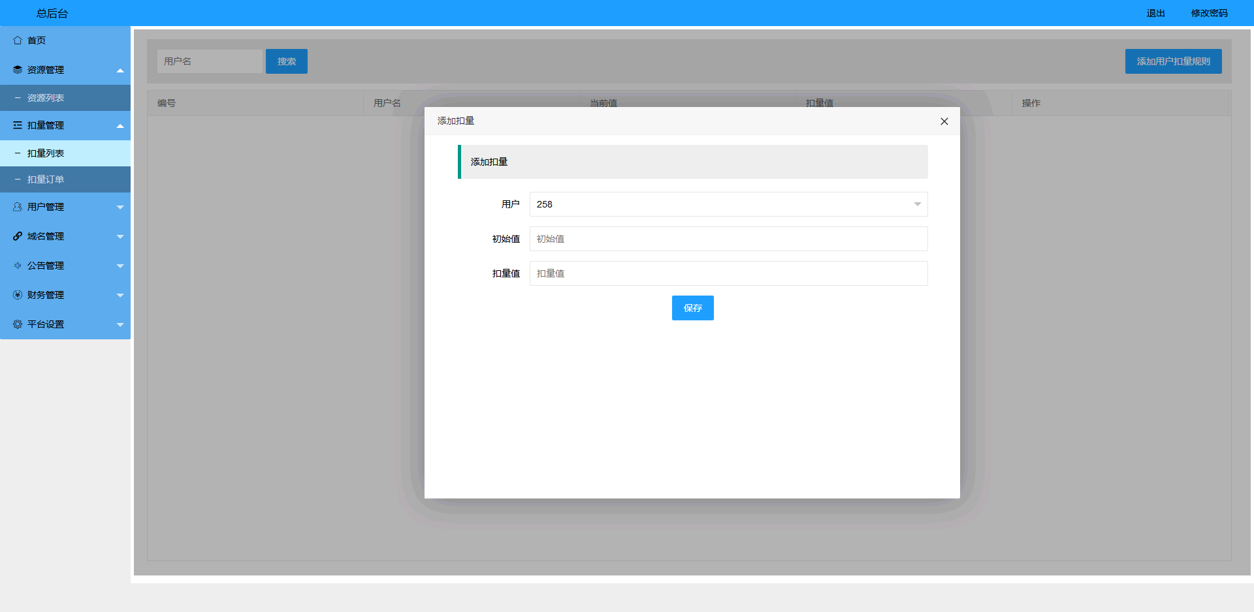
Task: Click 退出 to log out
Action: pos(1155,13)
